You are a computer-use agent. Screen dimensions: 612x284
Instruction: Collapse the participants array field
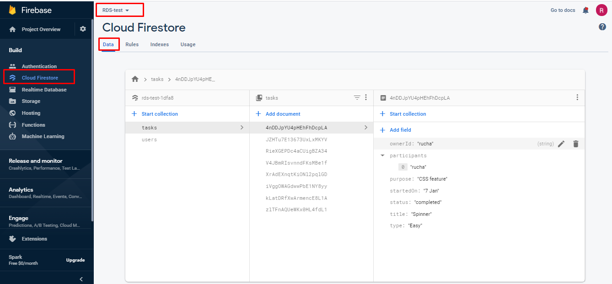point(382,155)
